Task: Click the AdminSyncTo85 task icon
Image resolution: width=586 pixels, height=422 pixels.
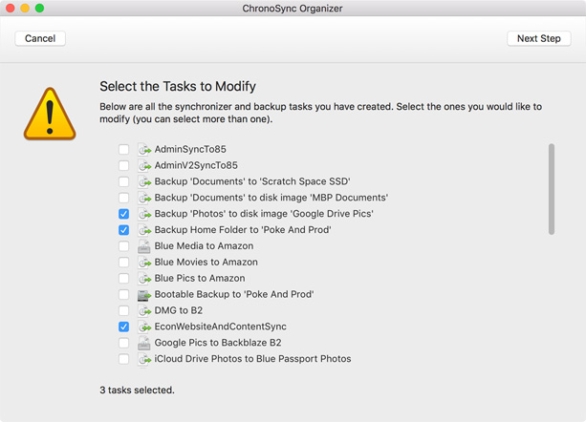Action: (x=144, y=149)
